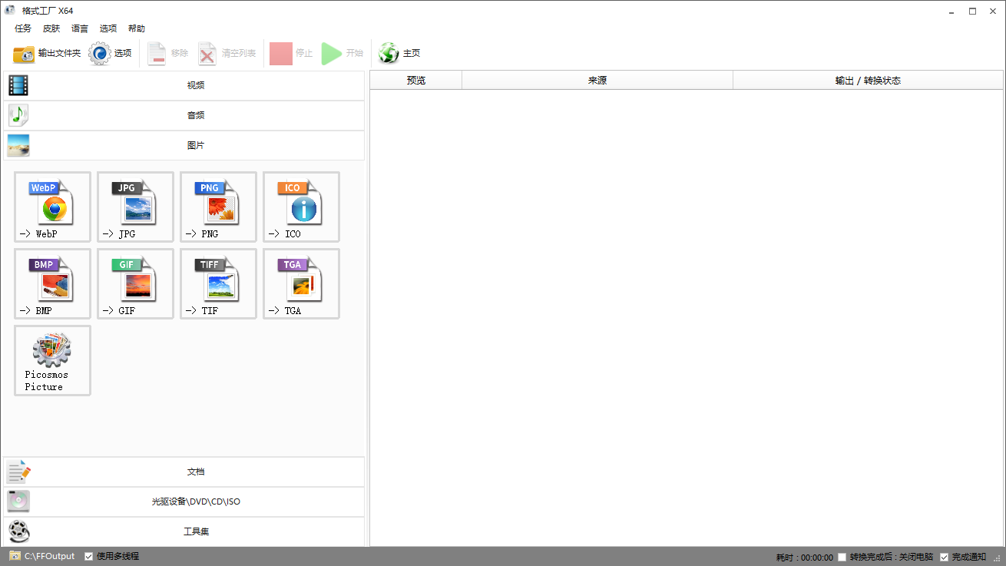Enable the 使用多线程 checkbox
This screenshot has height=566, width=1006.
point(88,555)
